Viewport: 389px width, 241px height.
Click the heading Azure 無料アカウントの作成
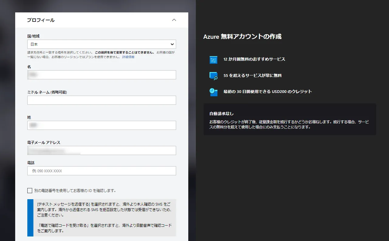(x=242, y=37)
